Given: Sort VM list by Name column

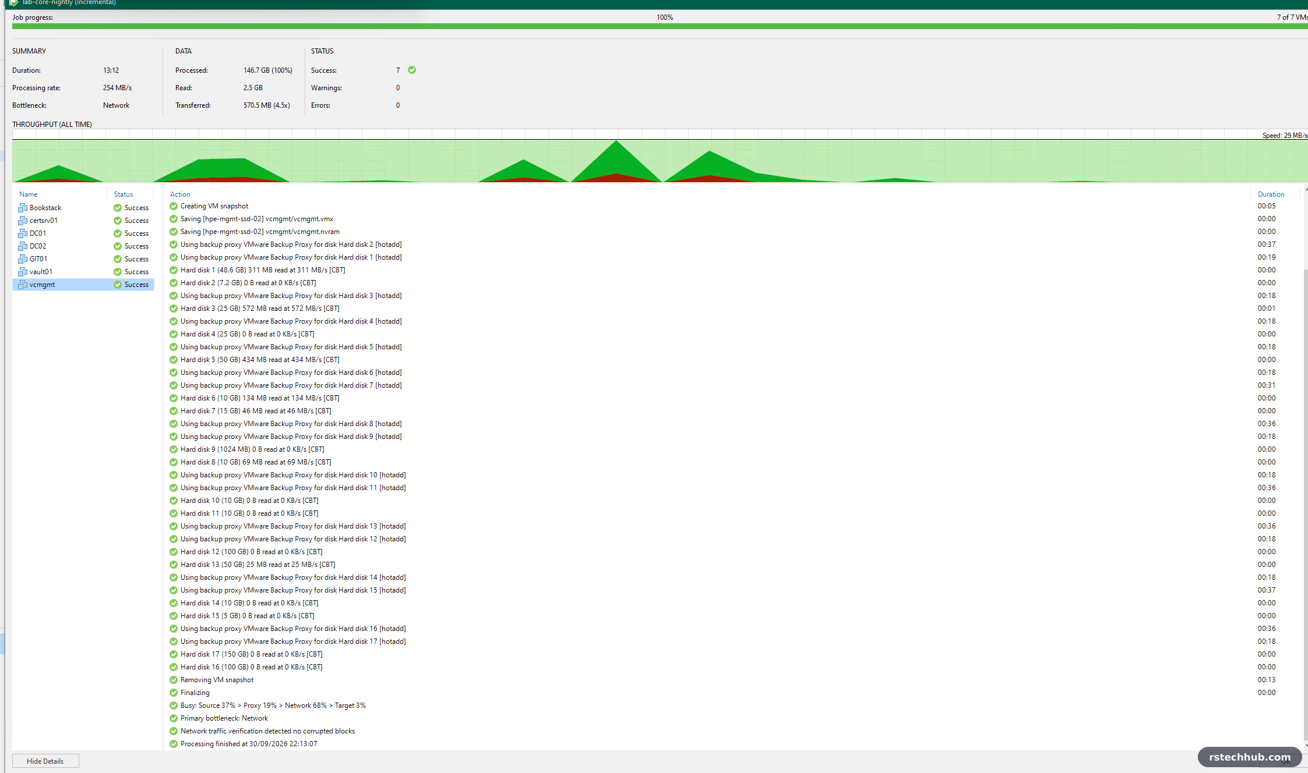Looking at the screenshot, I should click(x=28, y=194).
